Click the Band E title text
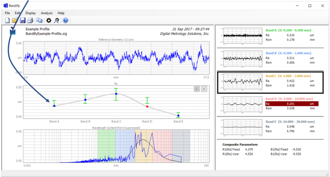 click(290, 122)
